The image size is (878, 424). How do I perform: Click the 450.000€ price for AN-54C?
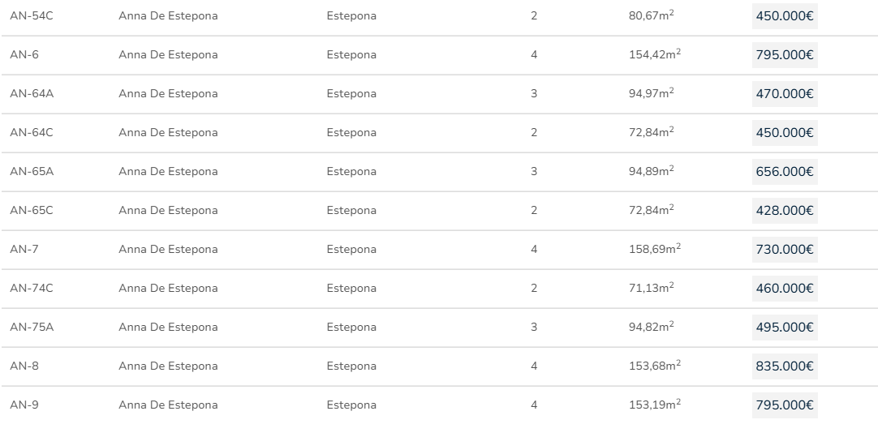(x=784, y=16)
